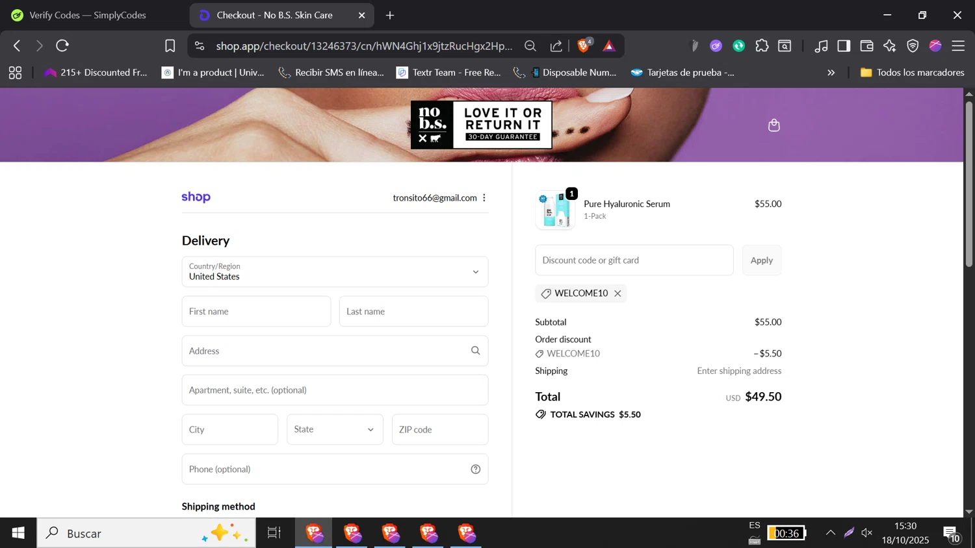Open 215+ Discounted Fr... bookmark
975x548 pixels.
pos(96,73)
